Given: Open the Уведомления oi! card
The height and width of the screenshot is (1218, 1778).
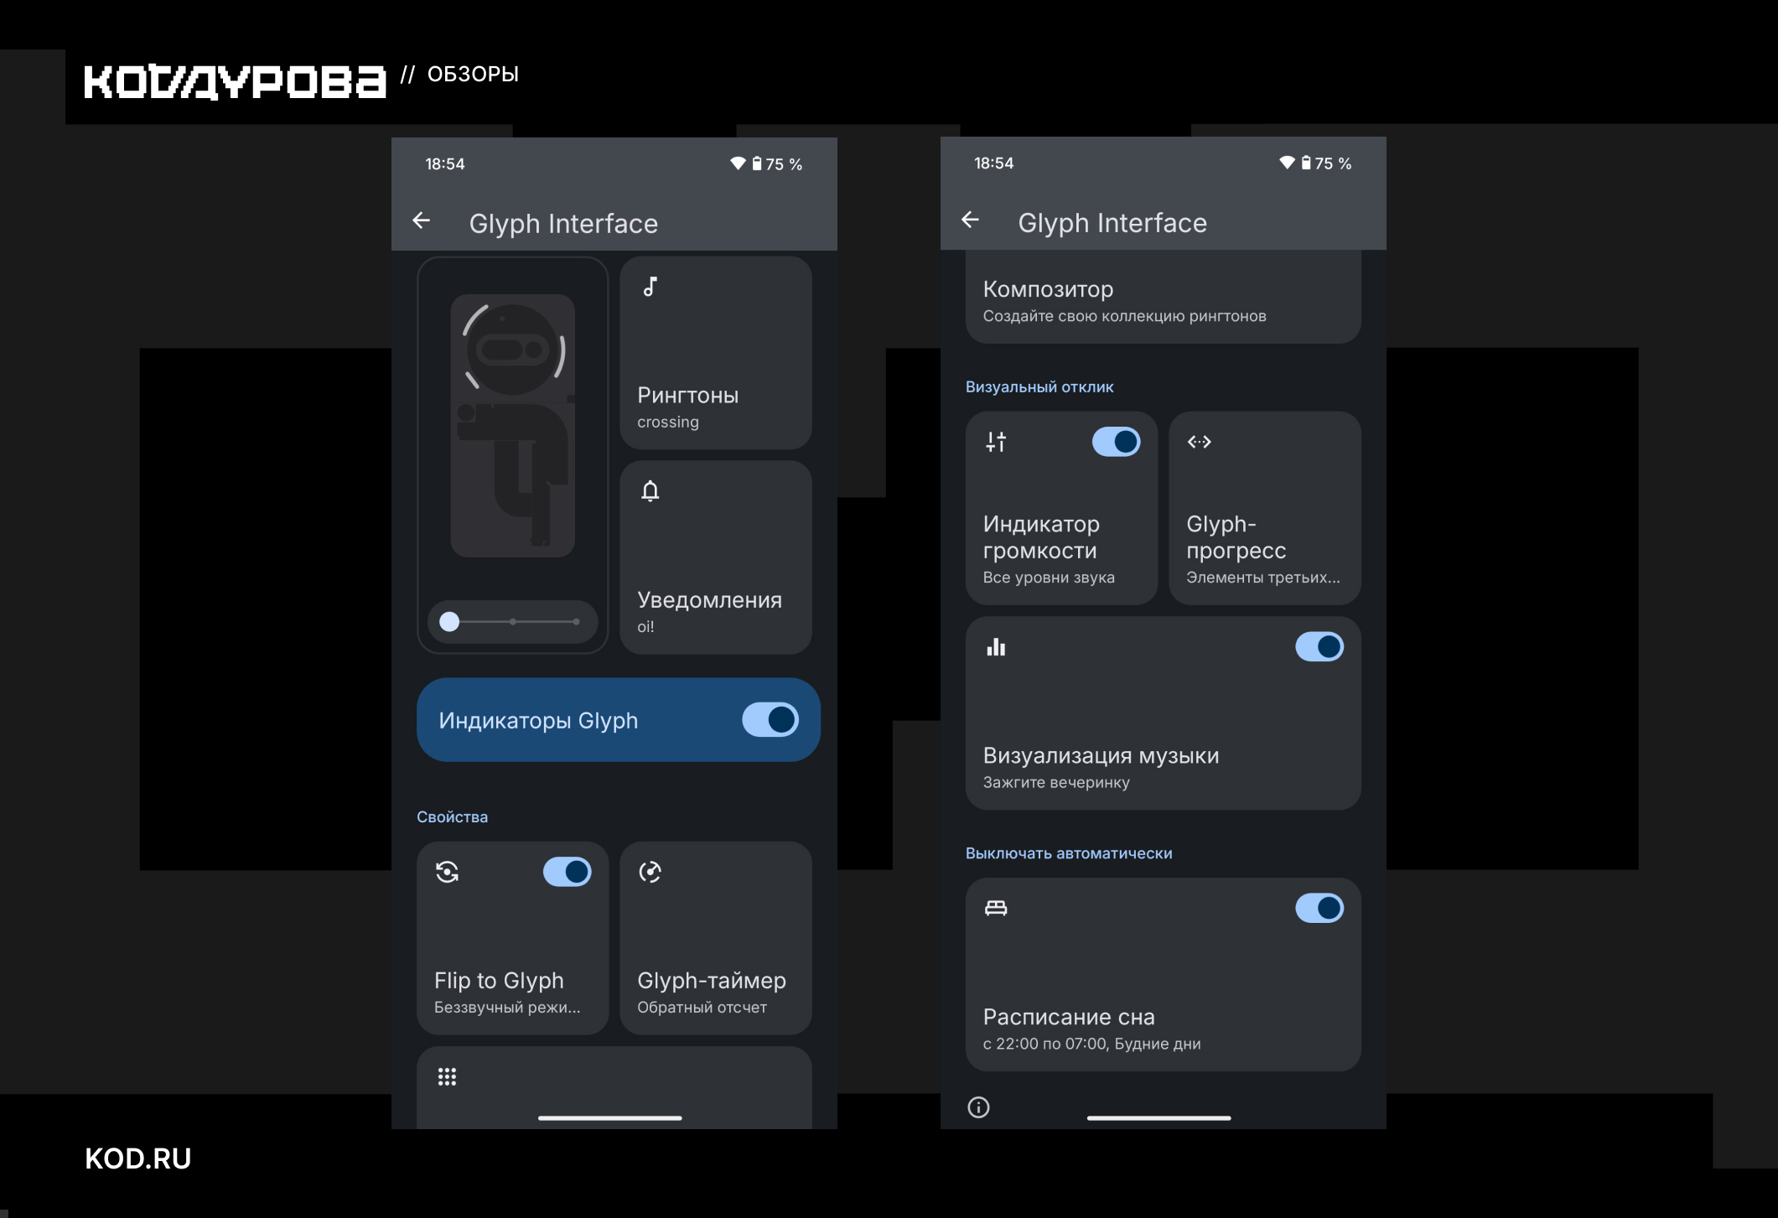Looking at the screenshot, I should click(716, 557).
